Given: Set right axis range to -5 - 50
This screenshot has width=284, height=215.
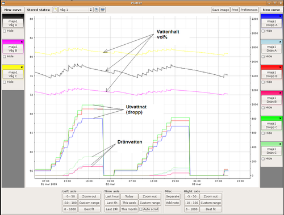Looking at the screenshot, I should point(191,196).
